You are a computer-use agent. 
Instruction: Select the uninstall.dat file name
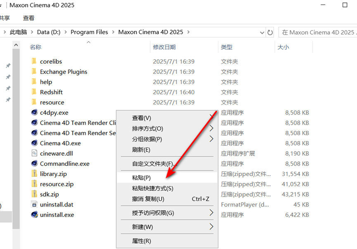57,204
